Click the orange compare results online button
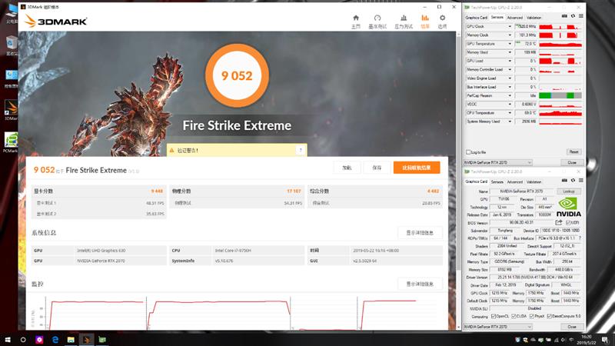 [x=417, y=168]
